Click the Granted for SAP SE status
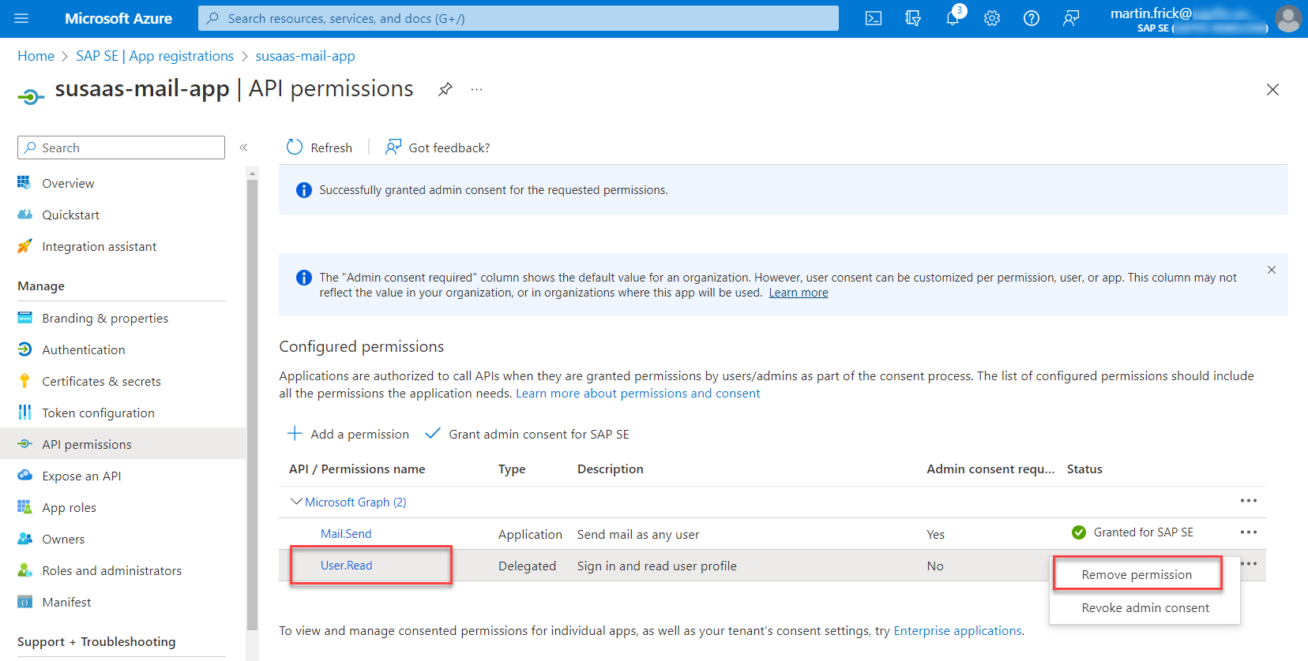This screenshot has height=661, width=1308. click(1133, 532)
